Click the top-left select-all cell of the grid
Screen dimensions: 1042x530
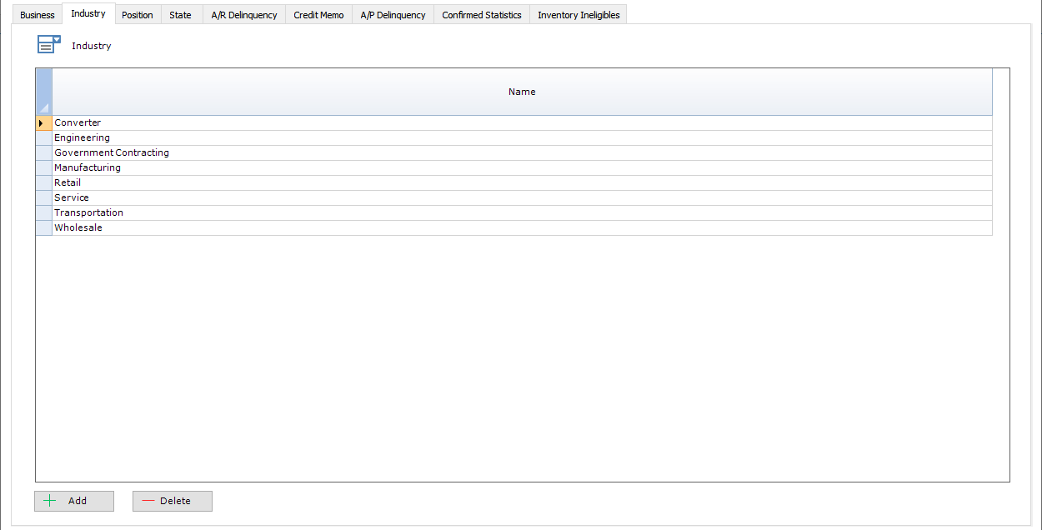click(x=43, y=92)
